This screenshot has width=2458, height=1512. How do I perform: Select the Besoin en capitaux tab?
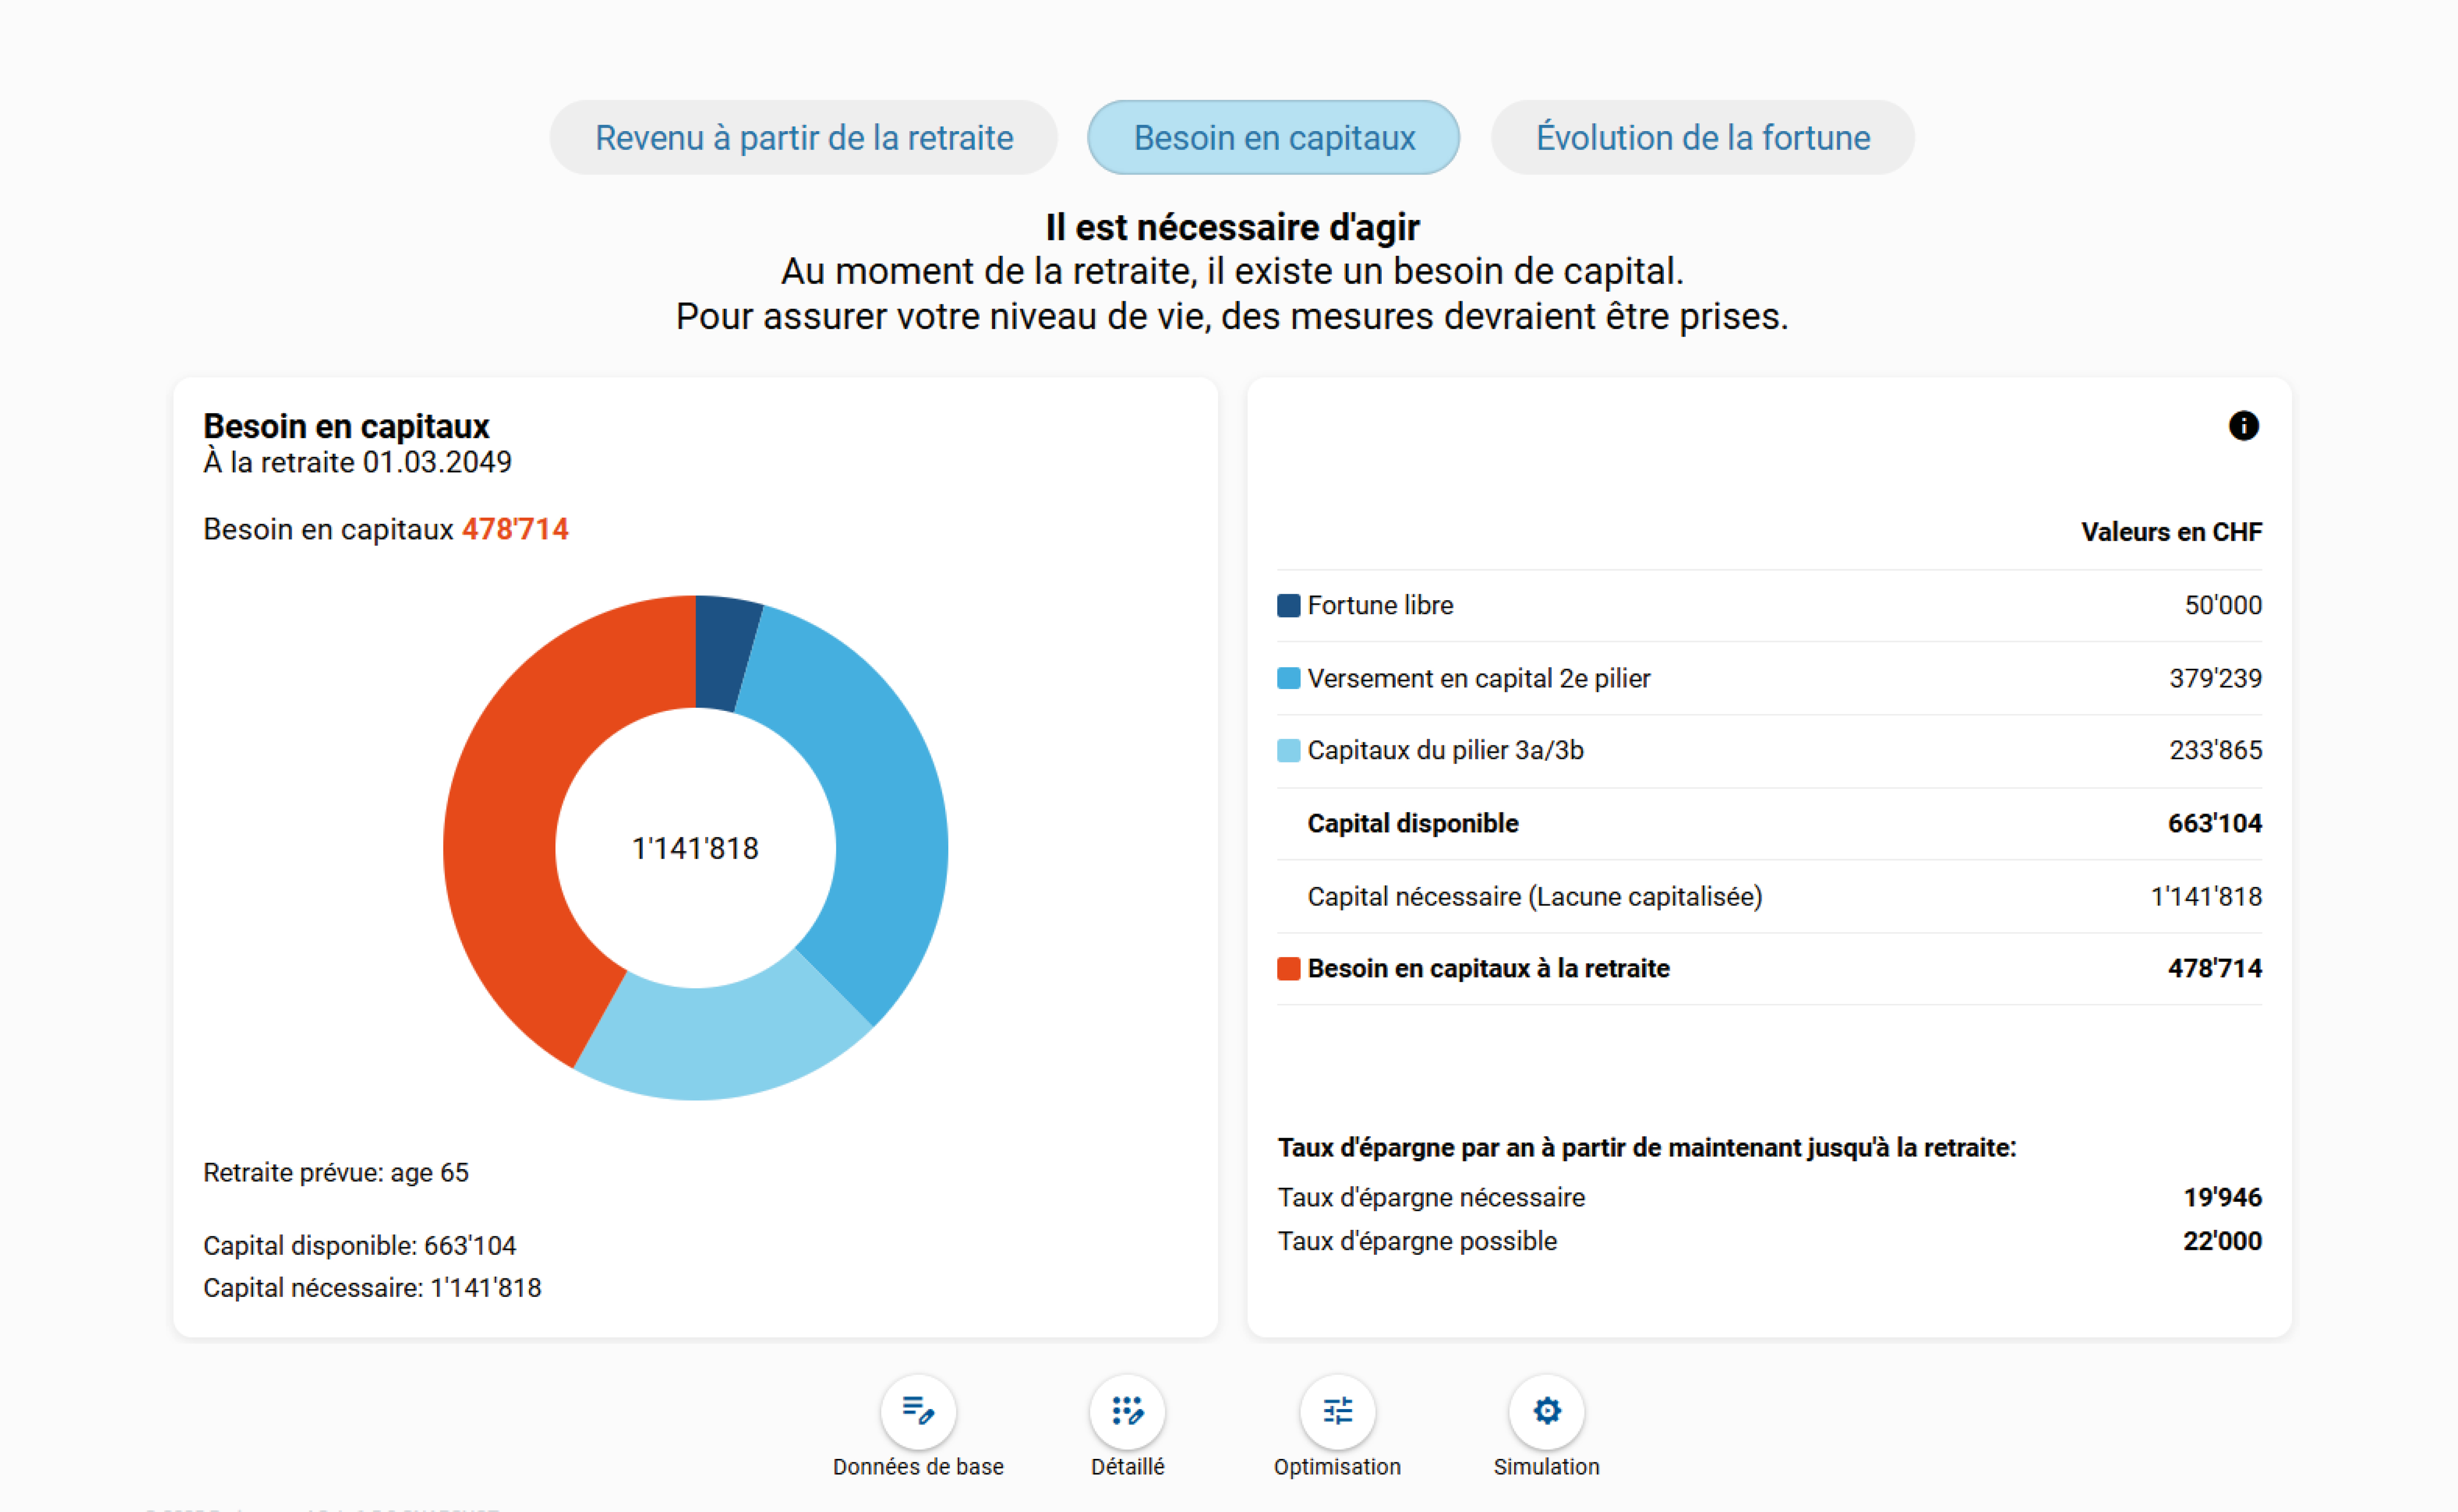[1274, 138]
